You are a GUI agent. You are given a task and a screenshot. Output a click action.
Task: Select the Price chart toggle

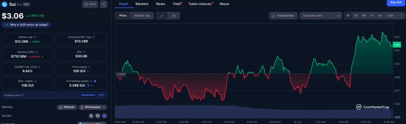[123, 15]
